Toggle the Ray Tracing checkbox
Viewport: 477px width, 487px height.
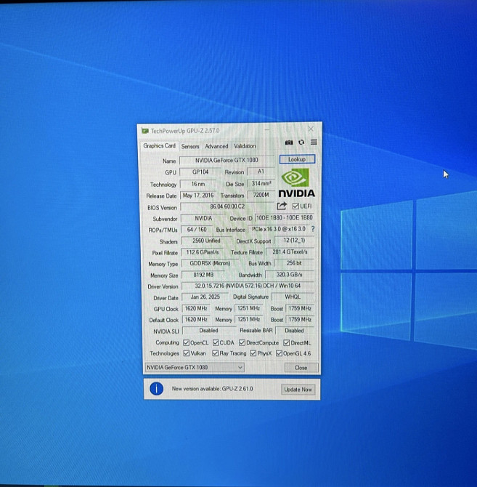[x=216, y=353]
